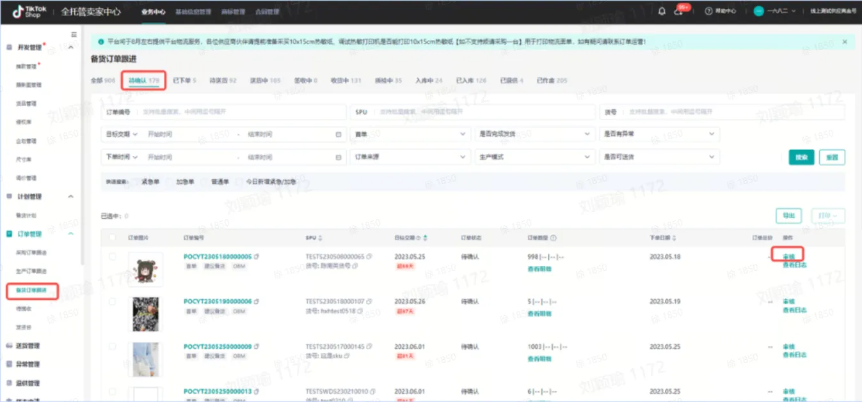Click the 帮助中心 help question-mark icon

click(x=708, y=11)
